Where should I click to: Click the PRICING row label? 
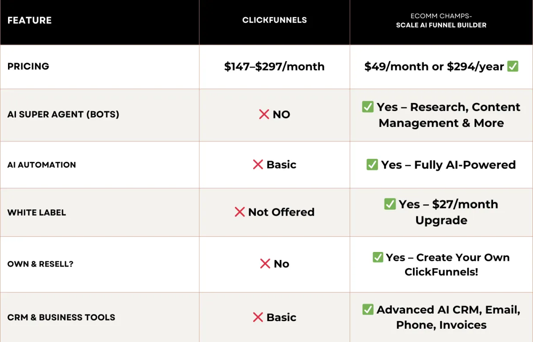[28, 67]
